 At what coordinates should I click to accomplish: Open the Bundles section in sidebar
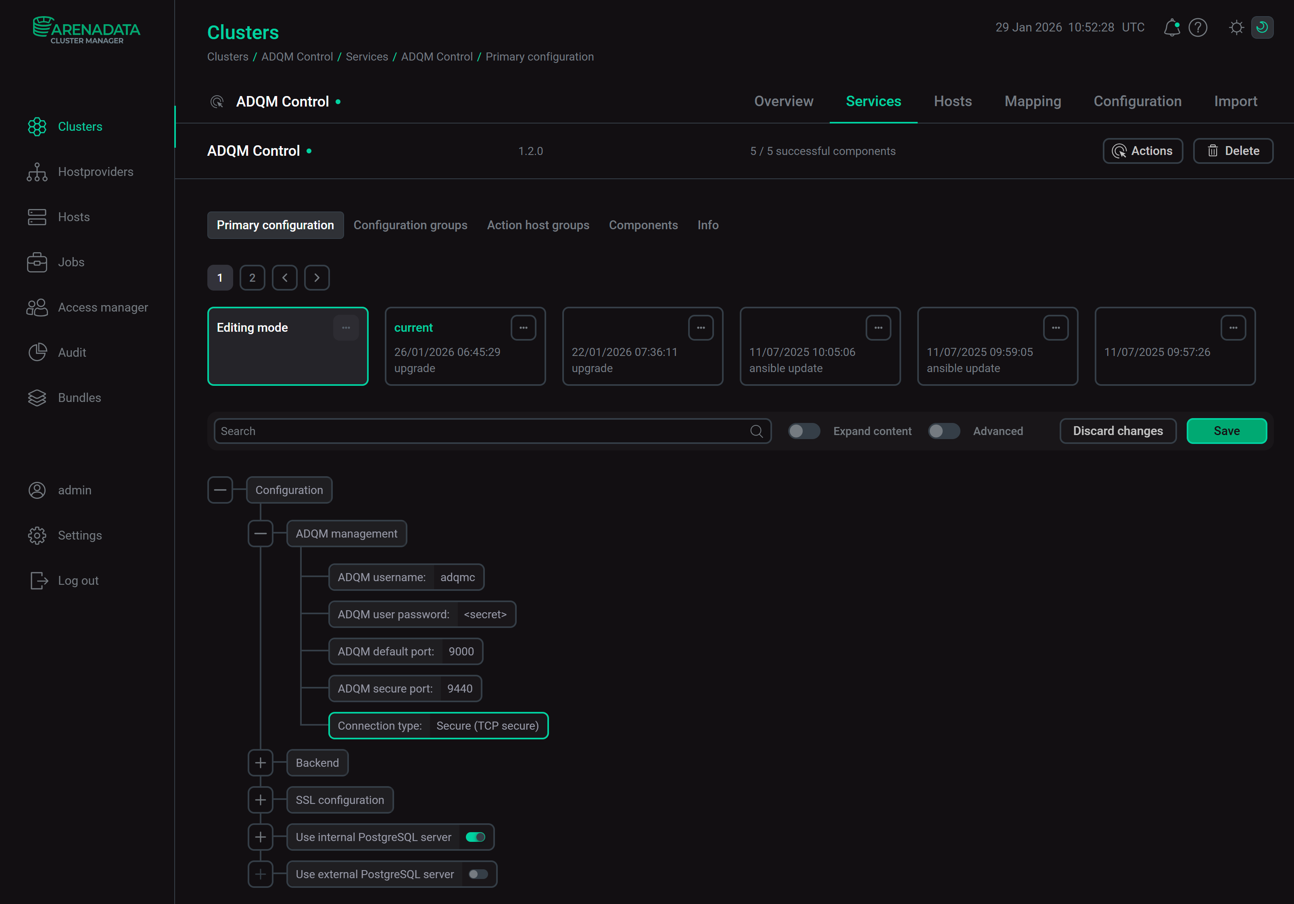pyautogui.click(x=79, y=397)
